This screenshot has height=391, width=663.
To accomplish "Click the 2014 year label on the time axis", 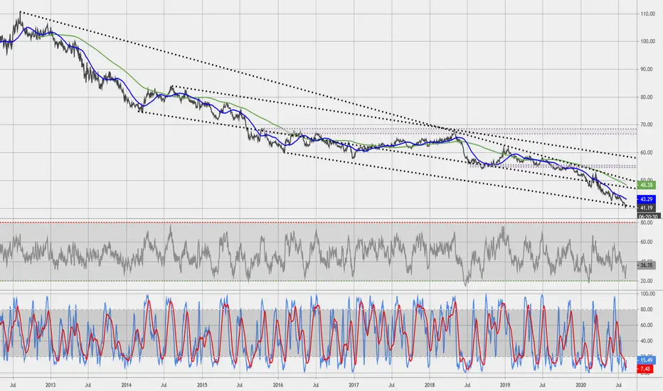I will coord(126,385).
